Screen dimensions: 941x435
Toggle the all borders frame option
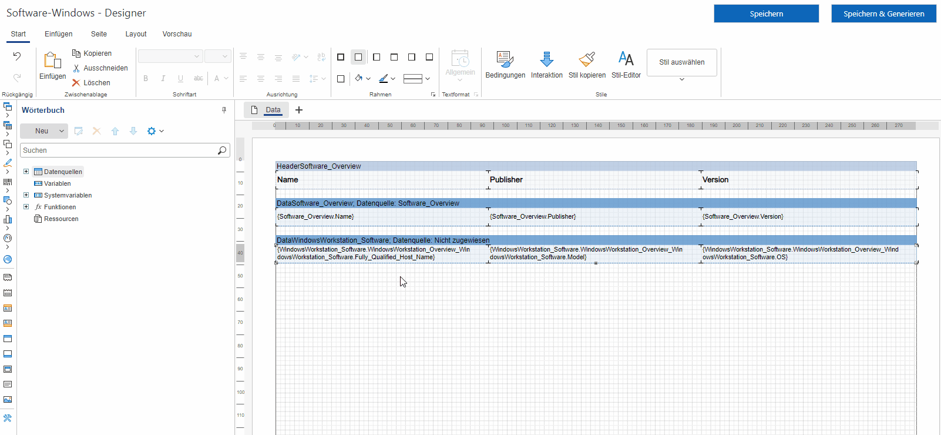point(341,57)
